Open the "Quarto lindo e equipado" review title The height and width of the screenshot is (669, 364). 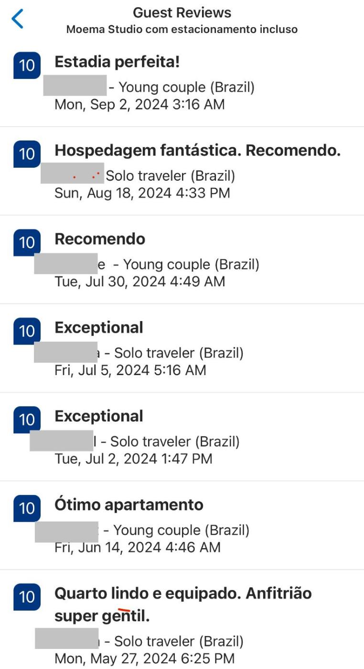point(183,593)
